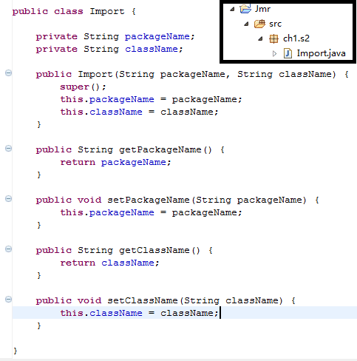
Task: Click the Jmr project folder icon
Action: point(245,9)
